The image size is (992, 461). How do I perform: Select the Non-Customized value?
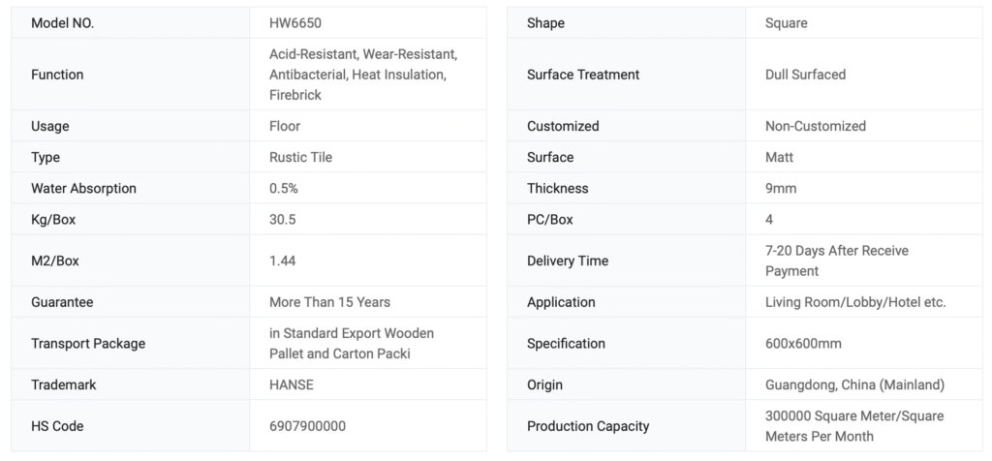pos(815,126)
